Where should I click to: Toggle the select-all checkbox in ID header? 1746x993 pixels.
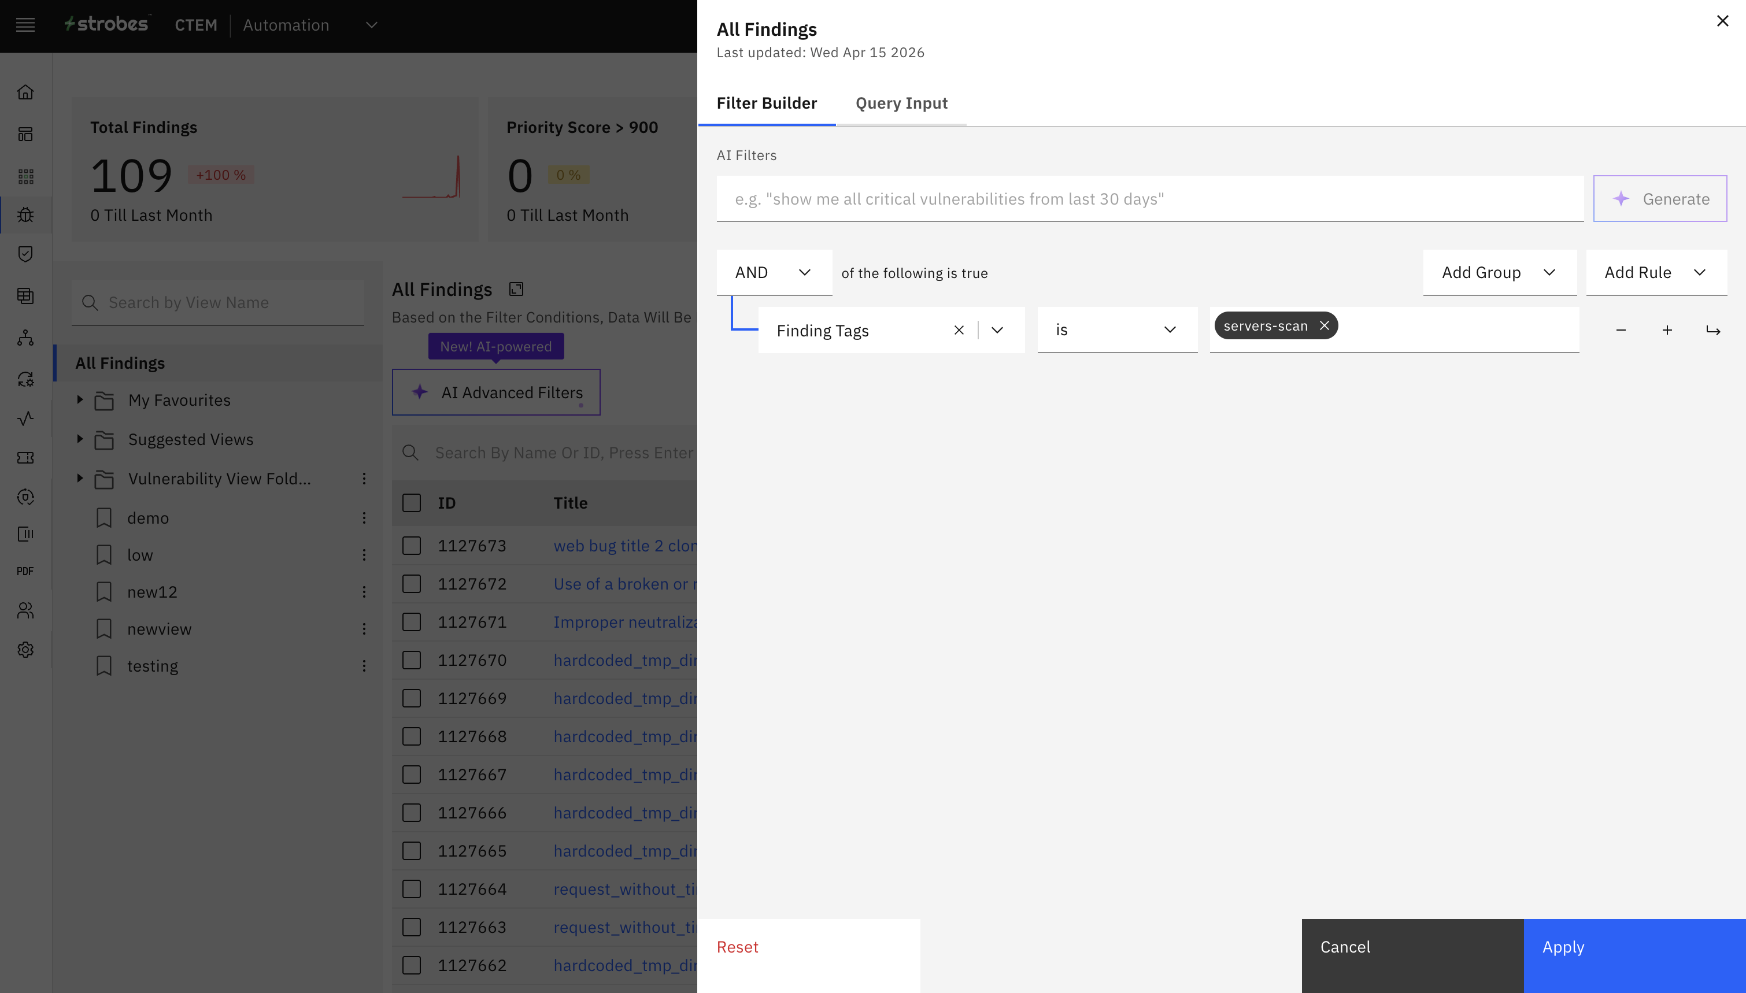411,503
